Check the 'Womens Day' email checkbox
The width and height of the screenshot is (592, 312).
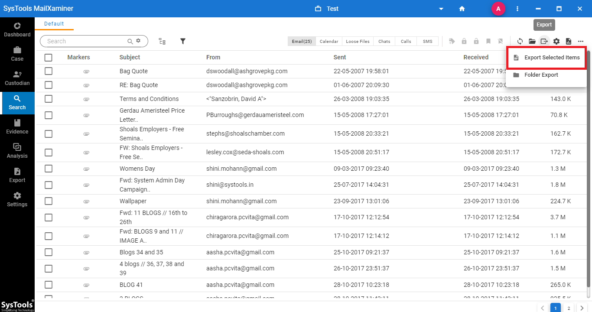tap(49, 169)
